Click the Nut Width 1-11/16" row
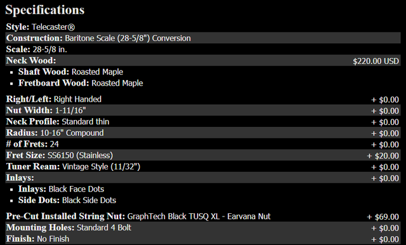This screenshot has width=406, height=245. point(203,110)
